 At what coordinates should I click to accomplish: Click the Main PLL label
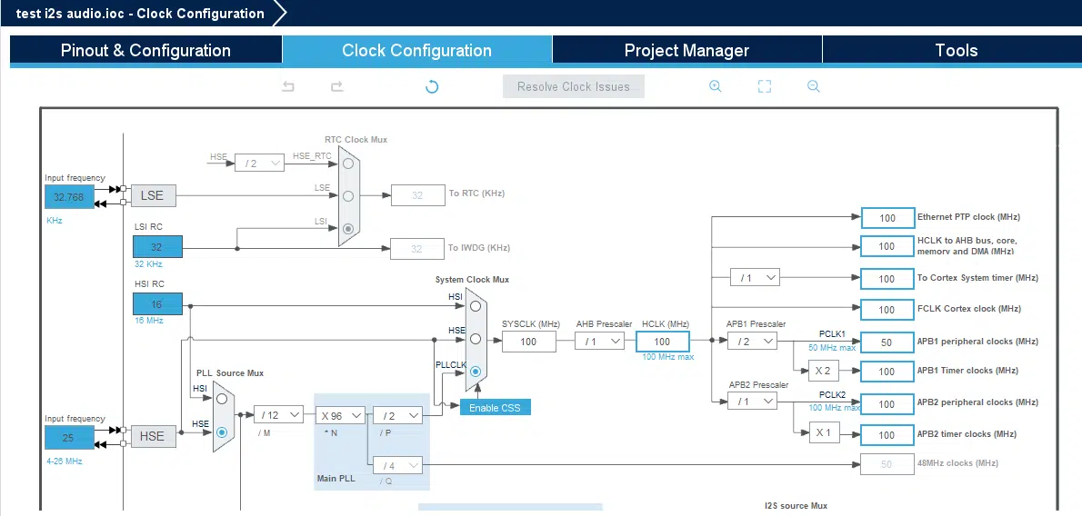[336, 478]
